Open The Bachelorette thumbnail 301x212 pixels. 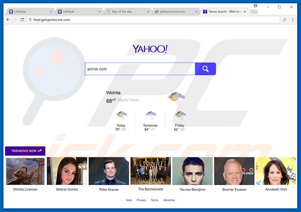point(151,171)
